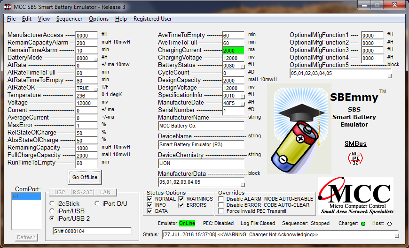Click the SerialNumber value field
The width and height of the screenshot is (409, 248).
click(x=233, y=111)
